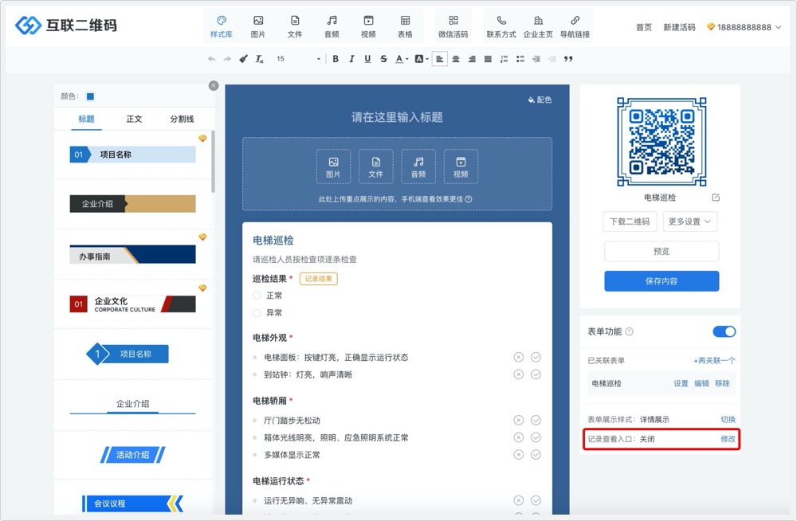Apply underline formatting
This screenshot has height=521, width=797.
click(x=367, y=59)
